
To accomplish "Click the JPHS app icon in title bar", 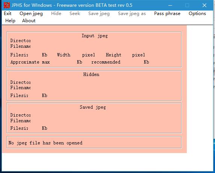I will pos(7,5).
